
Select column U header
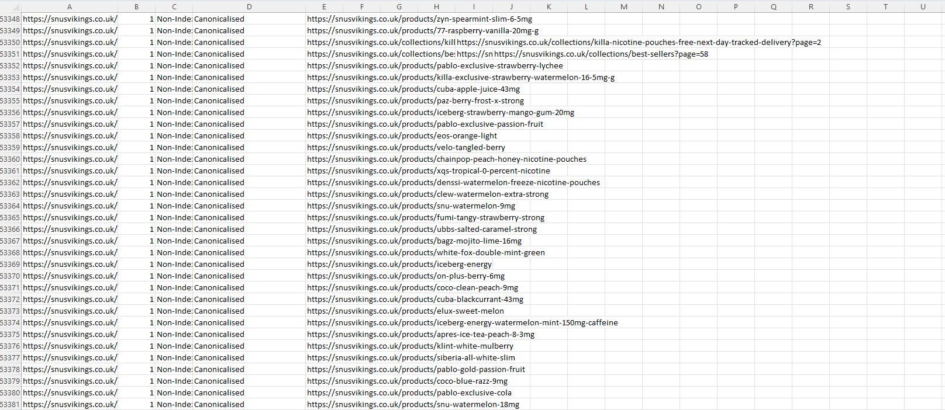923,6
